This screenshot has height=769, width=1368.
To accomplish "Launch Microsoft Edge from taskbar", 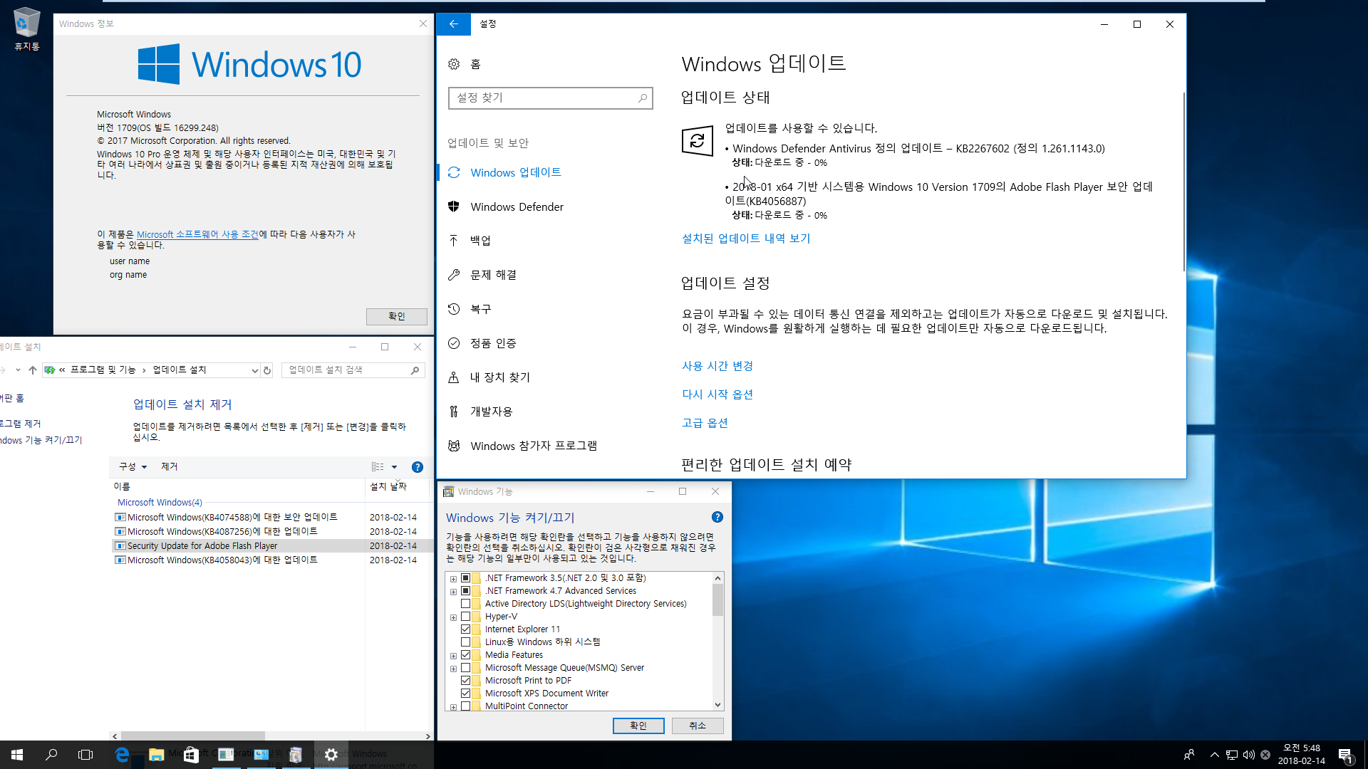I will tap(122, 755).
